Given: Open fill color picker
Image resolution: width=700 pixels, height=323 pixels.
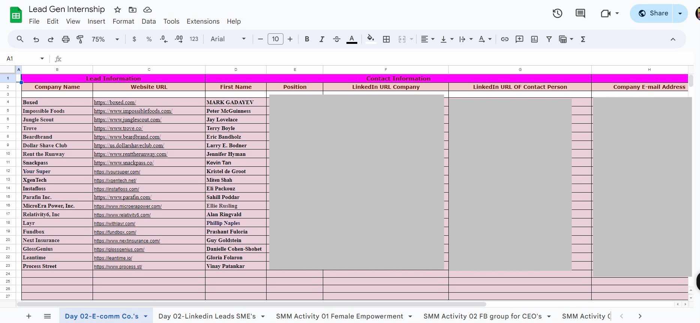Looking at the screenshot, I should [370, 39].
